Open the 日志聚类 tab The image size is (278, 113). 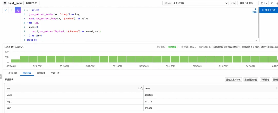click(x=41, y=73)
